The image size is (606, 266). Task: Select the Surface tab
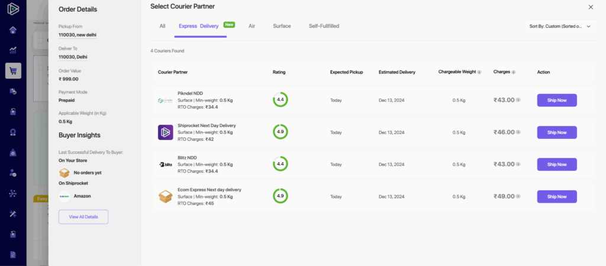(282, 26)
